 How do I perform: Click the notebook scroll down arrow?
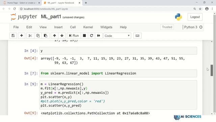pos(212,114)
